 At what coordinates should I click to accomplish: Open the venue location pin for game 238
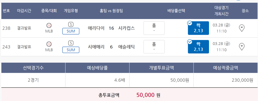tap(241, 28)
